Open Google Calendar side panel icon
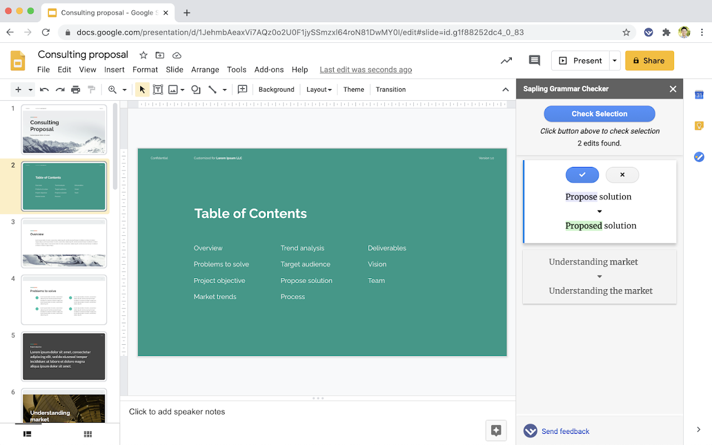Screen dimensions: 712x445 tap(699, 95)
